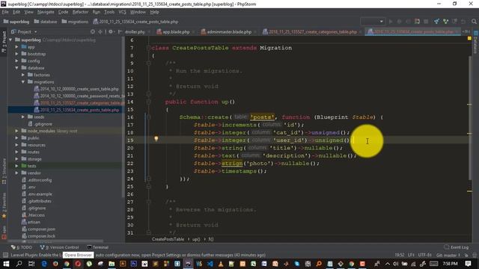Expand the bootstrap folder
479x269 pixels.
(x=16, y=54)
